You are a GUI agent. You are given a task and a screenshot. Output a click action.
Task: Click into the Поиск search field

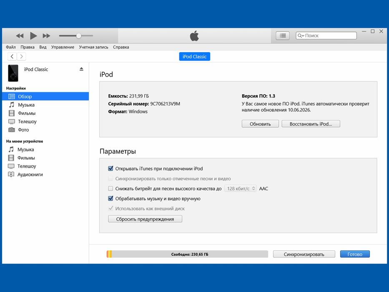[x=326, y=35]
